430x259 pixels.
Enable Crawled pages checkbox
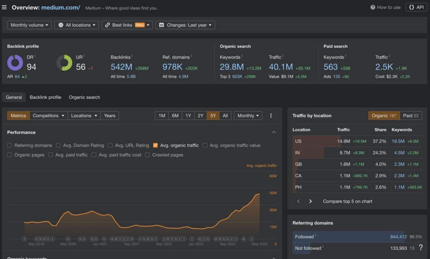click(147, 155)
